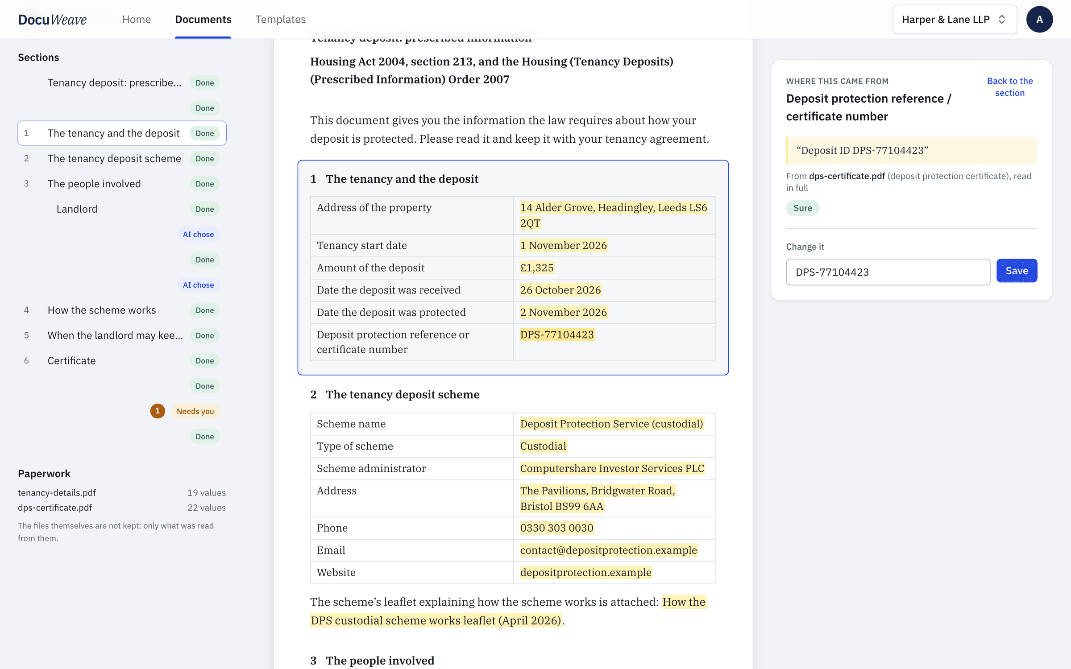Switch to the Templates tab
This screenshot has width=1071, height=669.
click(x=280, y=19)
